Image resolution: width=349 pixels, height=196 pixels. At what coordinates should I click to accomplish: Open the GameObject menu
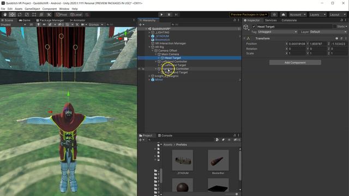click(32, 9)
